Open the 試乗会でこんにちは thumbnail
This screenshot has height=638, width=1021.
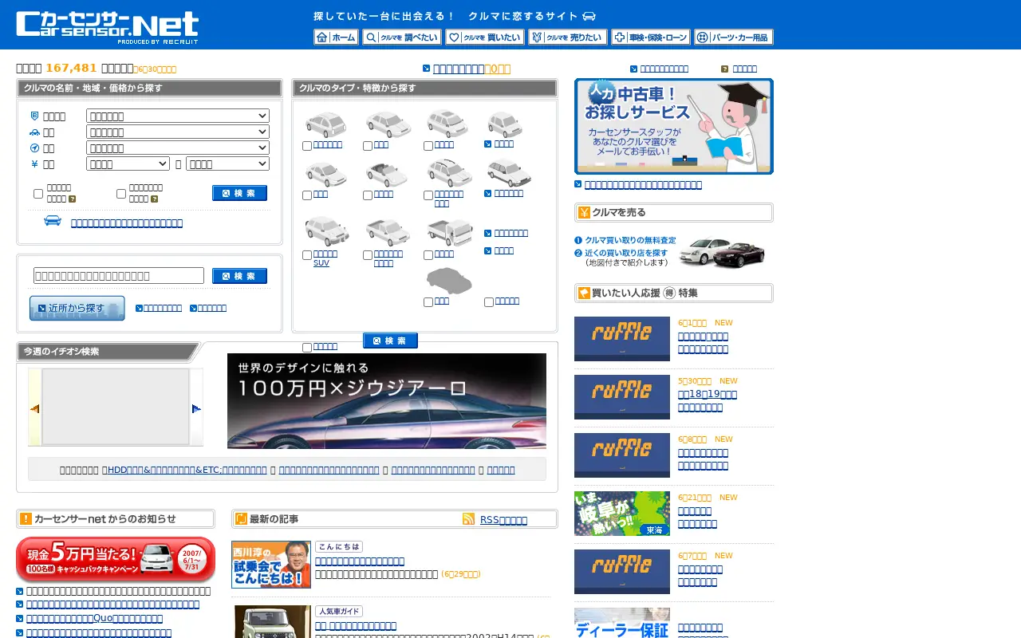(271, 565)
